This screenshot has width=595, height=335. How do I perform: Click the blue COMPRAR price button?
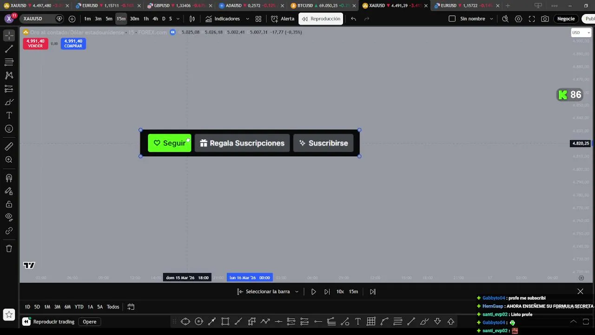click(73, 43)
